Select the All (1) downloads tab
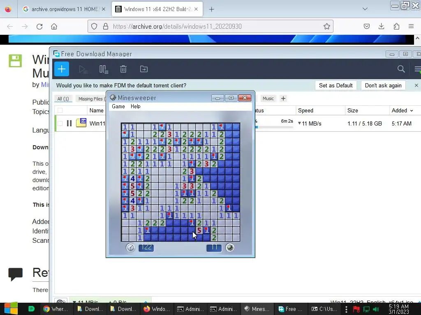 [x=63, y=98]
